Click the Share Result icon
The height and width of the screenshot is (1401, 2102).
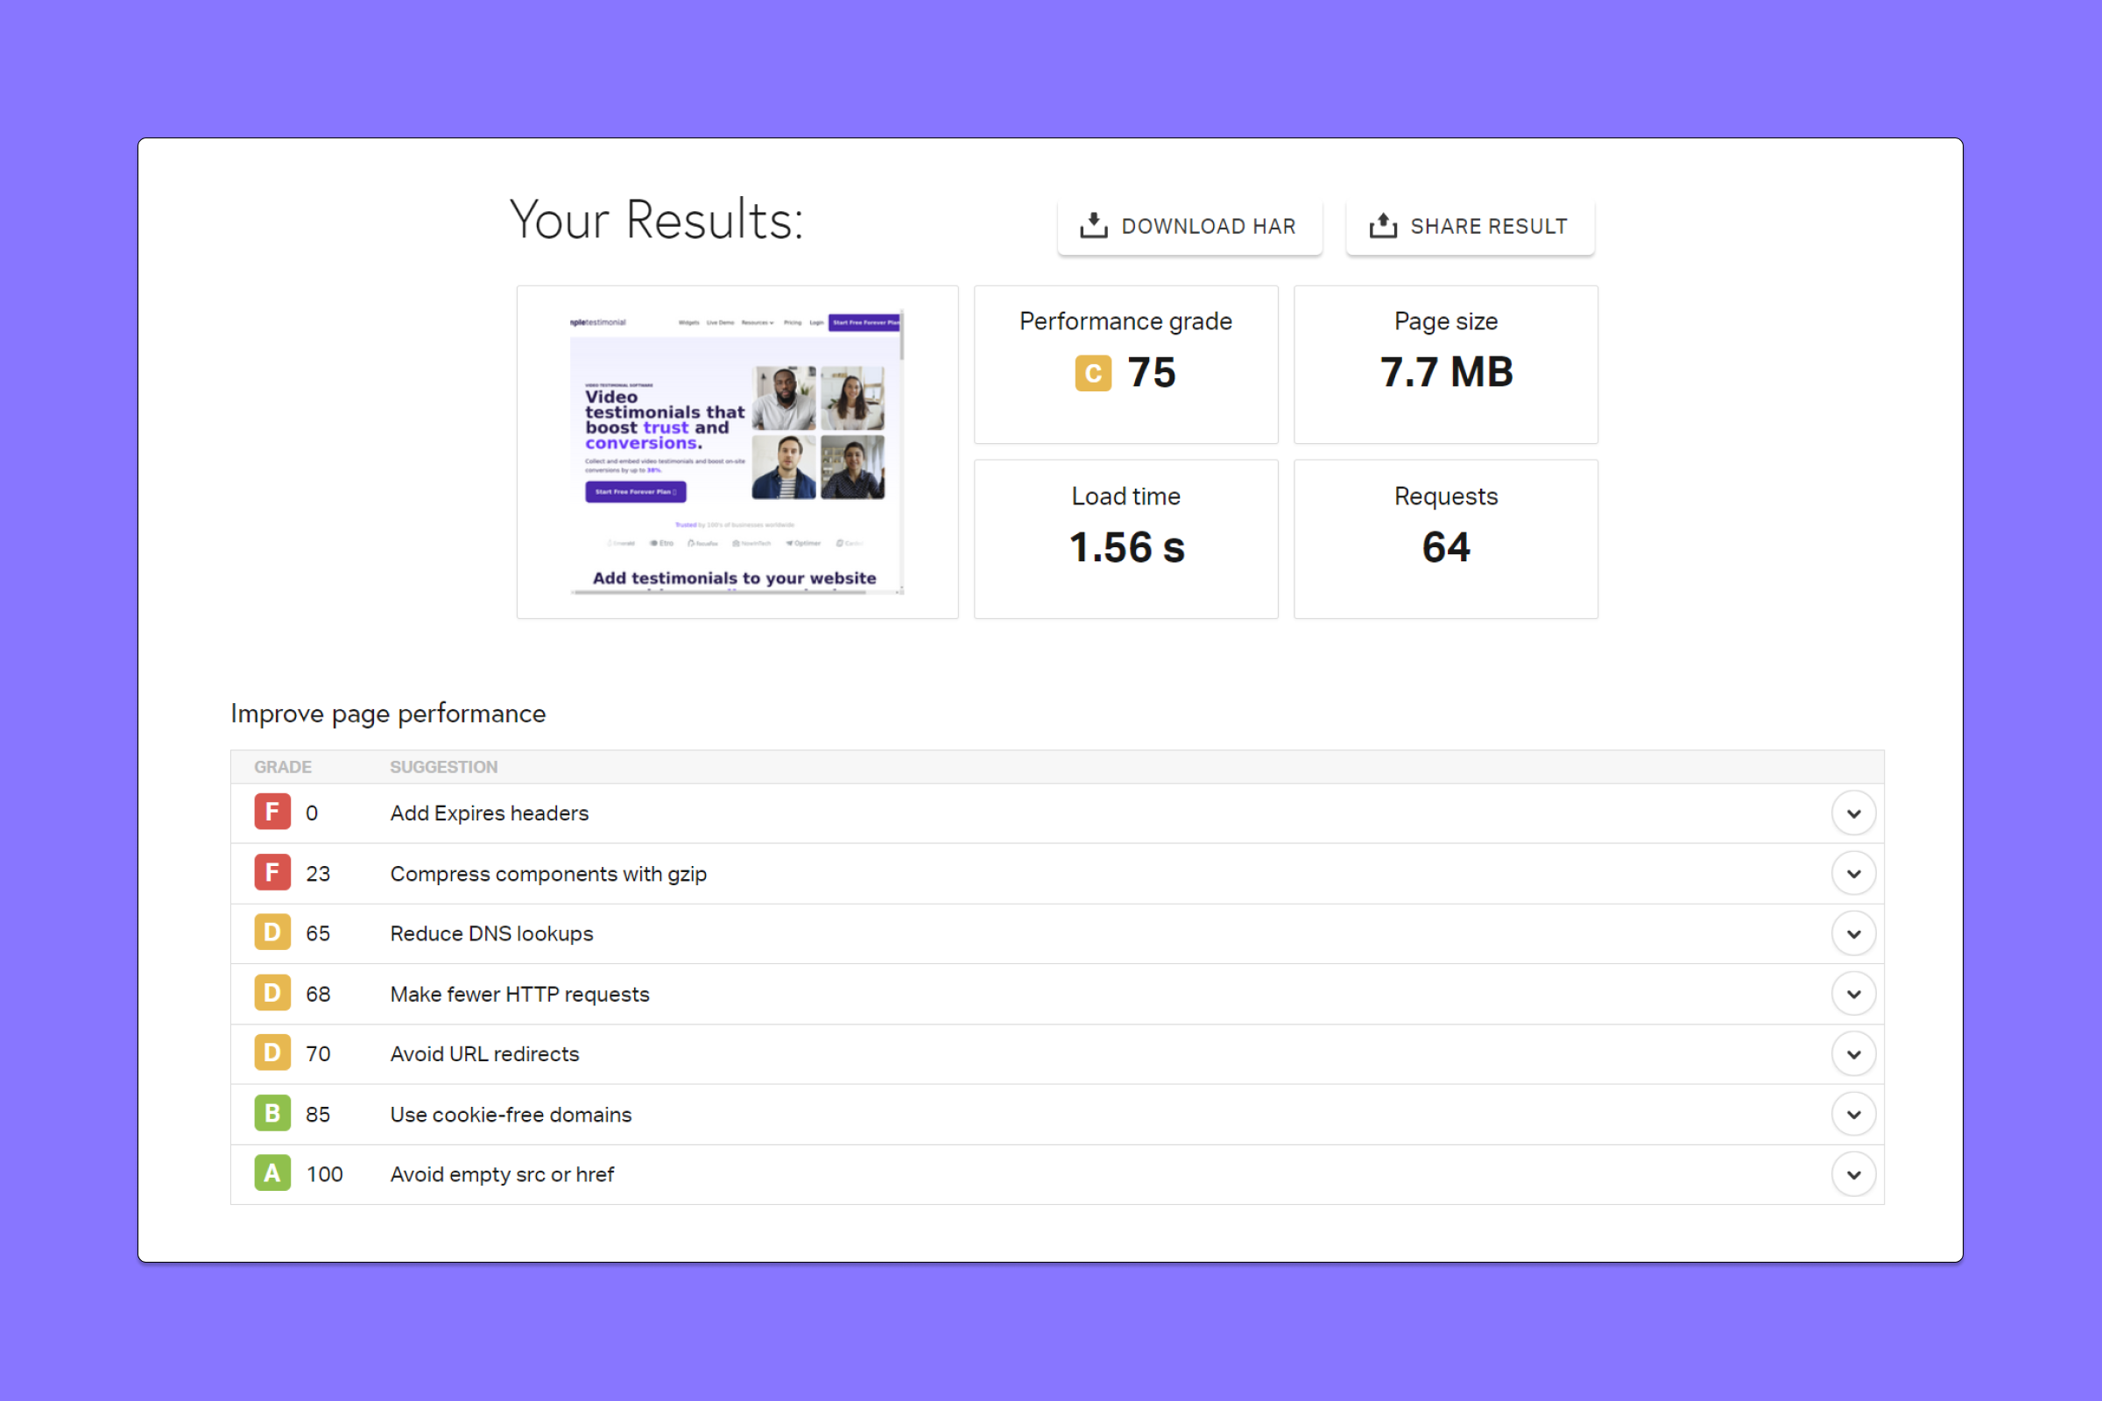coord(1383,227)
